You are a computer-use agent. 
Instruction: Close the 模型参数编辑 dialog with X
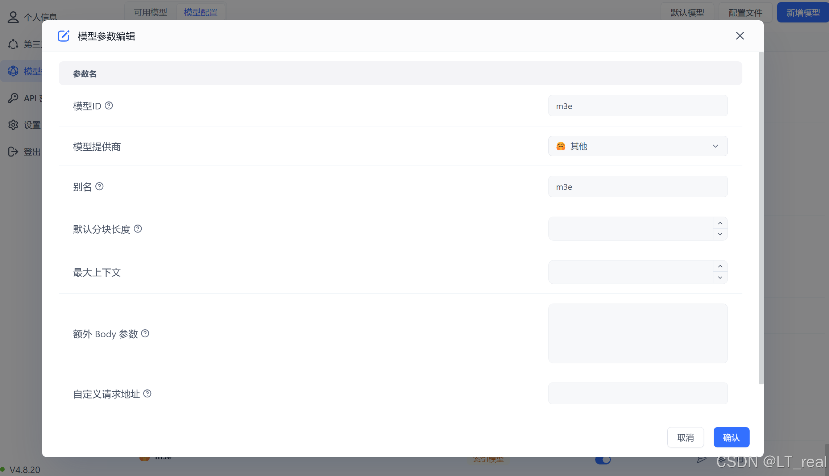740,36
